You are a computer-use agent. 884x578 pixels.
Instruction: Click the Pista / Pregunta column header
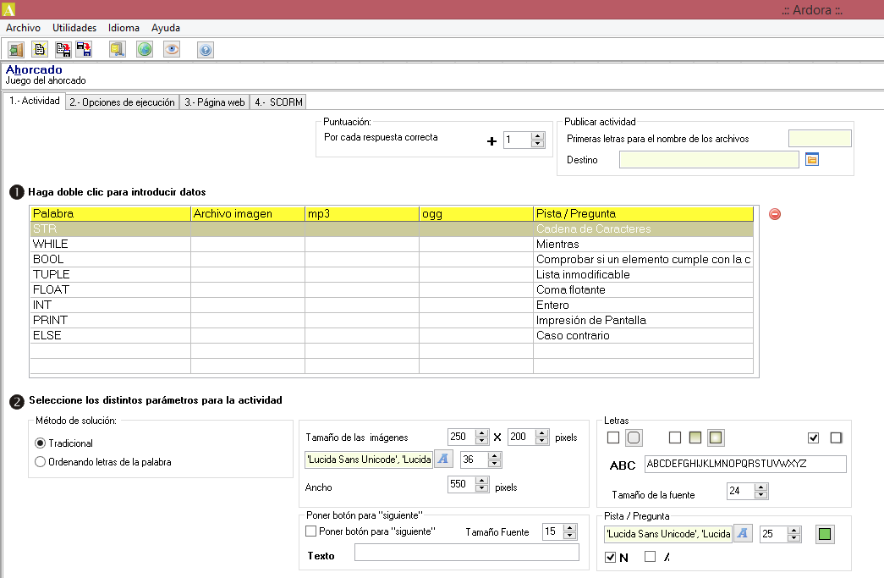(643, 214)
